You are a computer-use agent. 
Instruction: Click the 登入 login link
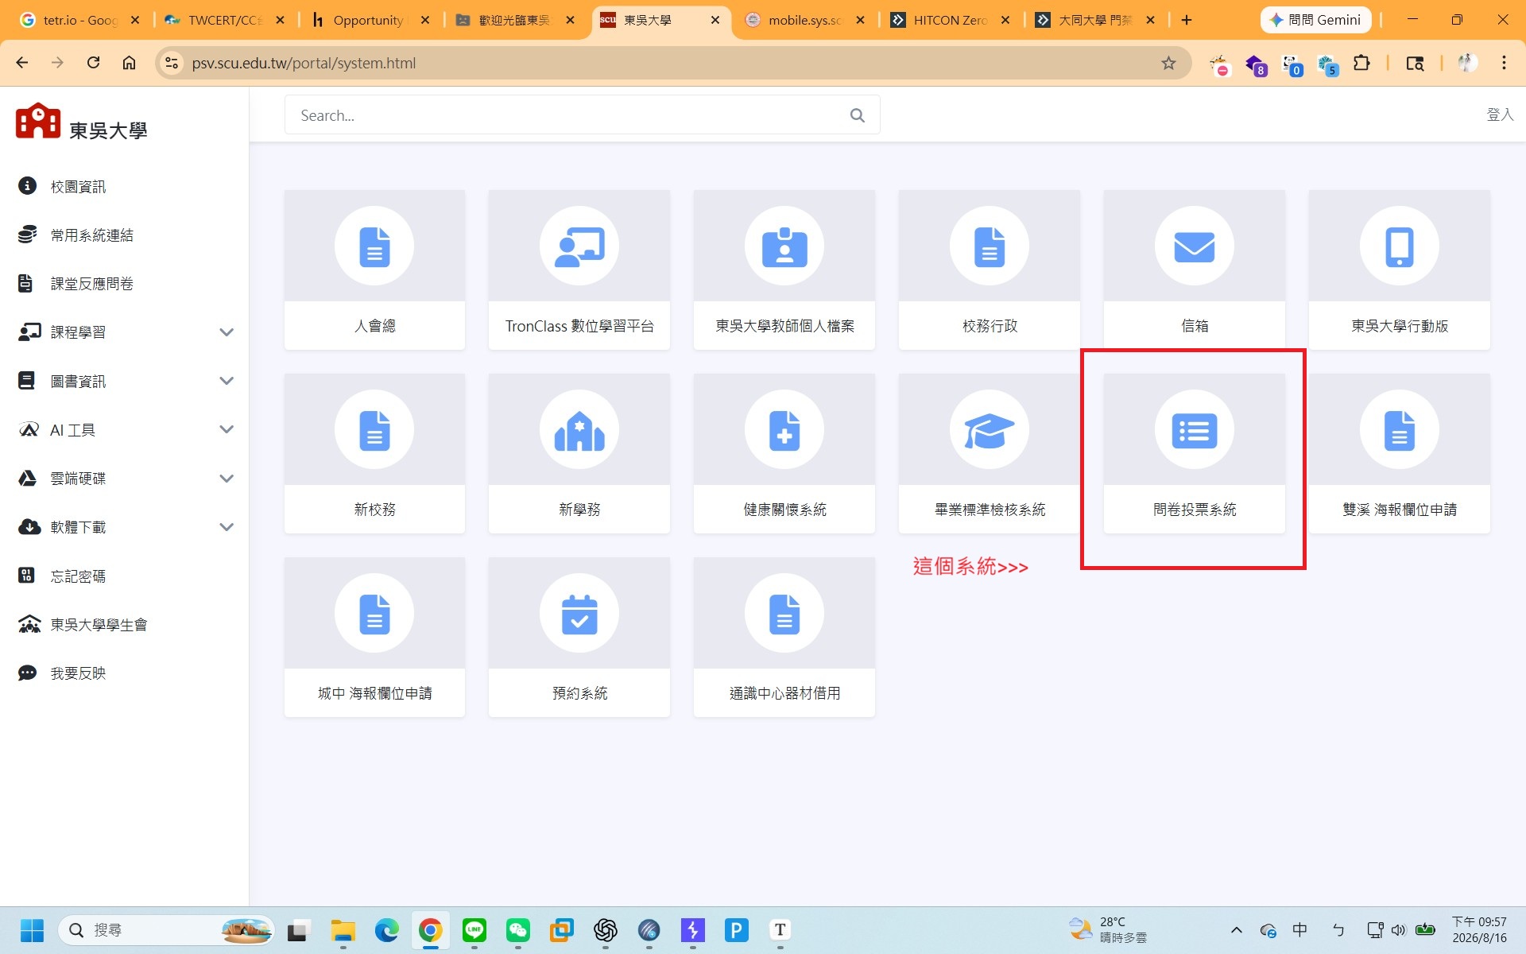tap(1500, 114)
